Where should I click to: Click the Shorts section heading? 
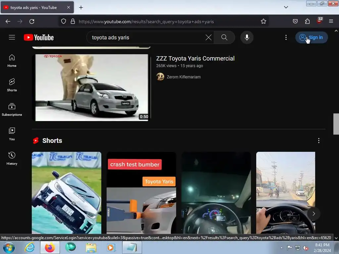[52, 141]
